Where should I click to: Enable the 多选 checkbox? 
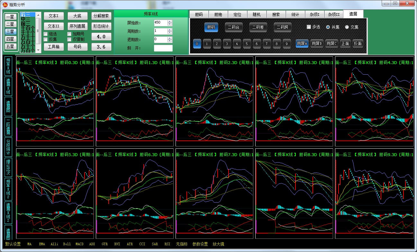tap(309, 27)
